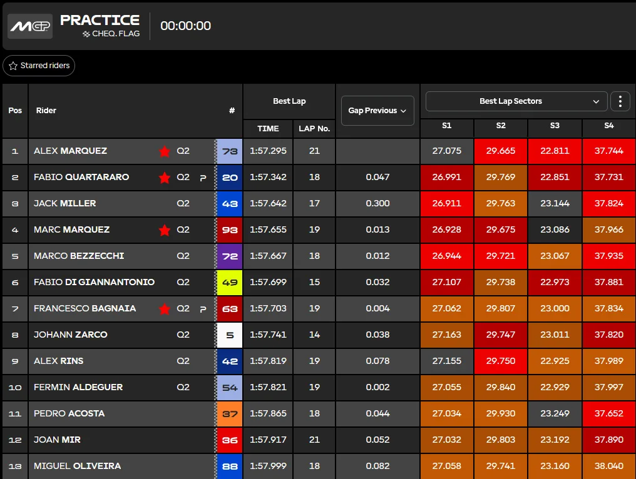
Task: Click white number badge 5 of Zarco
Action: coord(230,335)
